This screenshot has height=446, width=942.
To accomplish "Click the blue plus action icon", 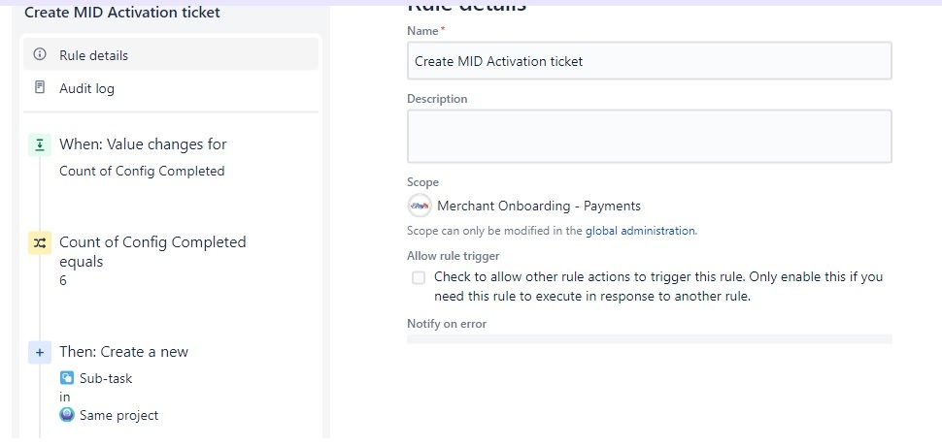I will click(x=40, y=353).
